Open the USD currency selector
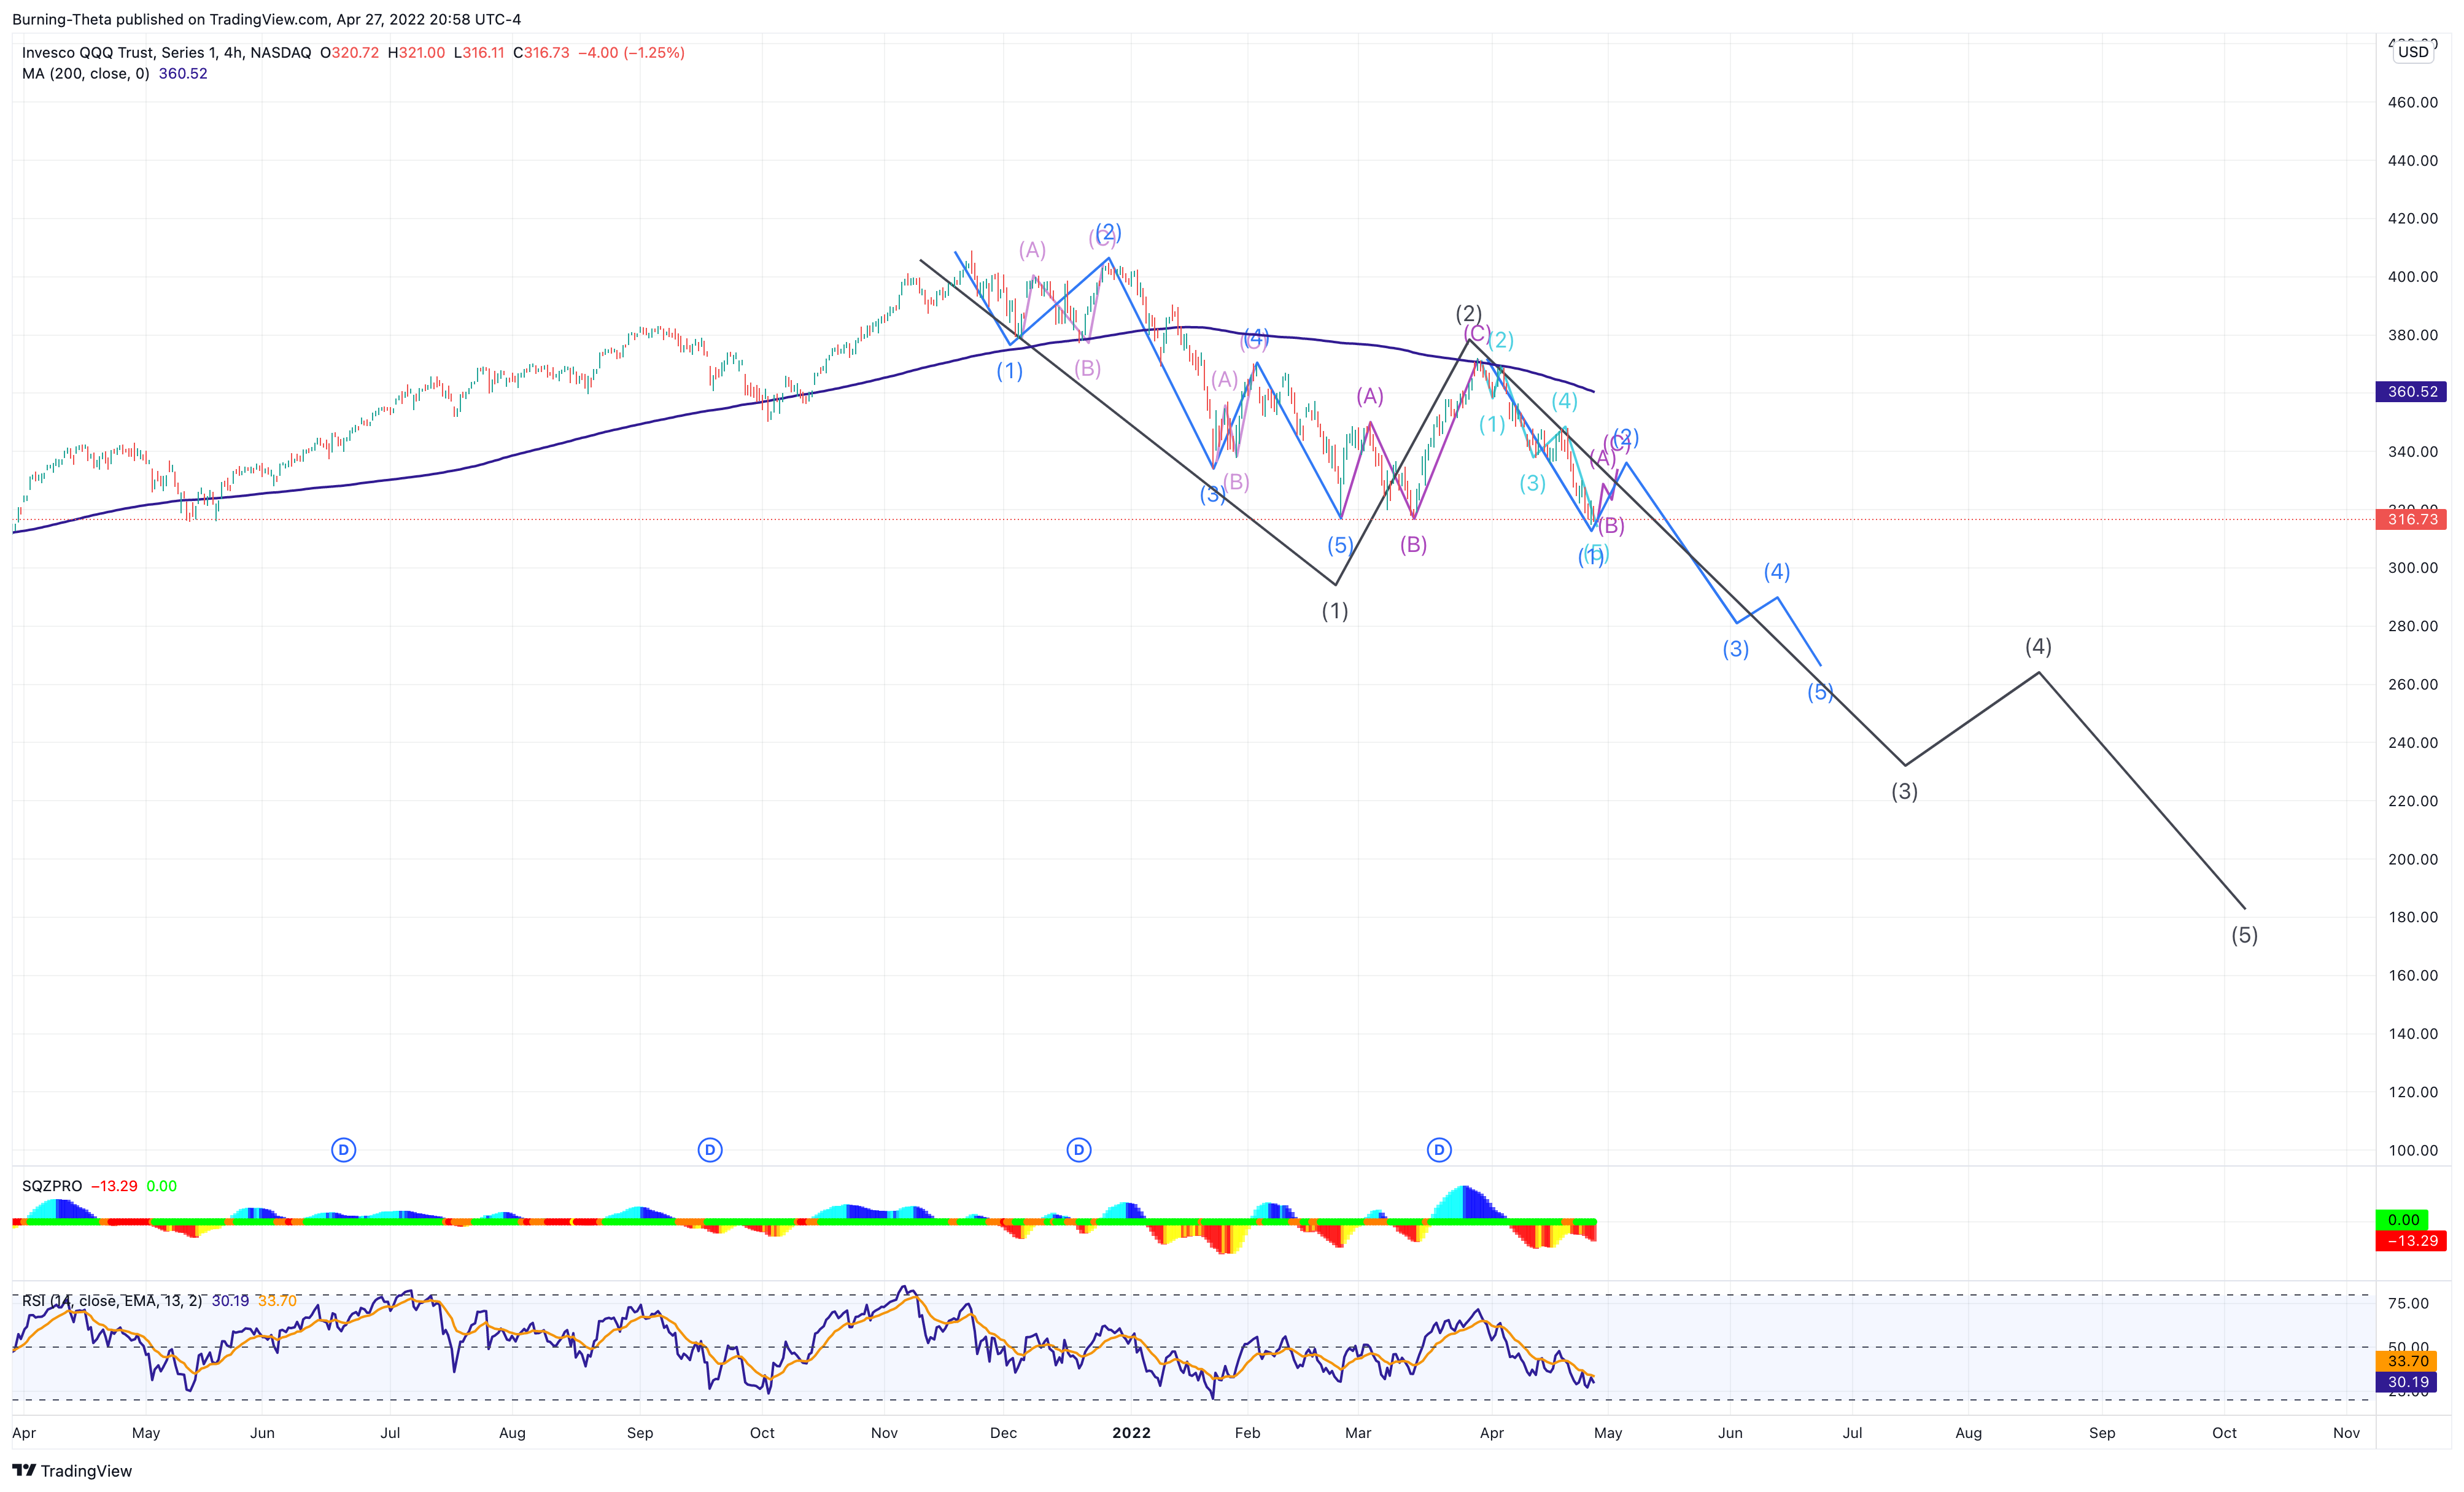2464x1492 pixels. tap(2413, 52)
